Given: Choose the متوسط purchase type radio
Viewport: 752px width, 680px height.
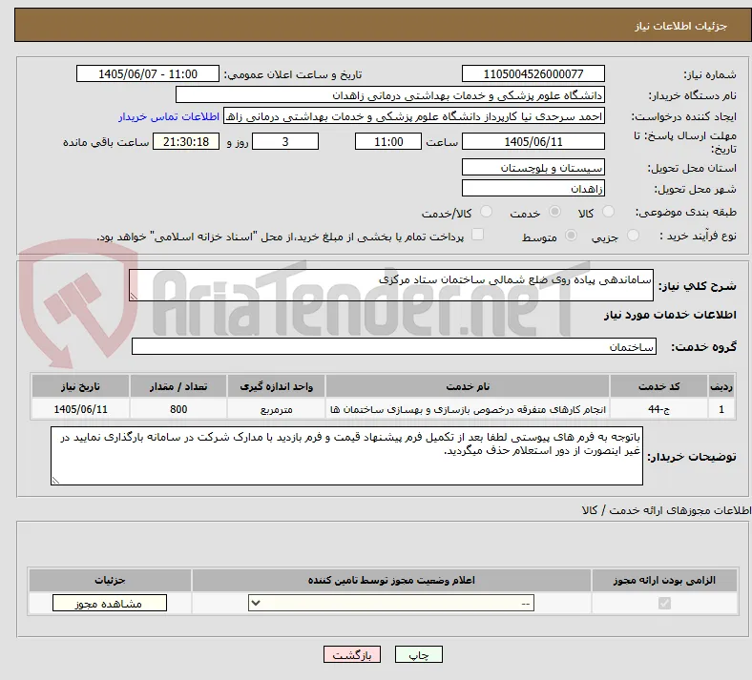Looking at the screenshot, I should 571,236.
